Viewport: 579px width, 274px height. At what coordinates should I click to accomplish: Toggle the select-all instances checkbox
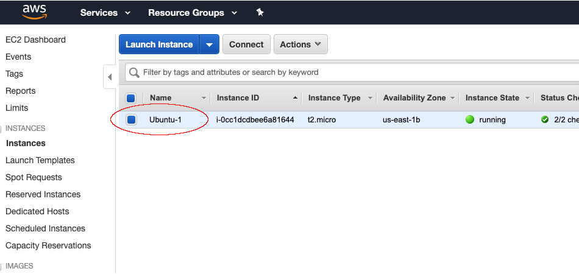[131, 98]
